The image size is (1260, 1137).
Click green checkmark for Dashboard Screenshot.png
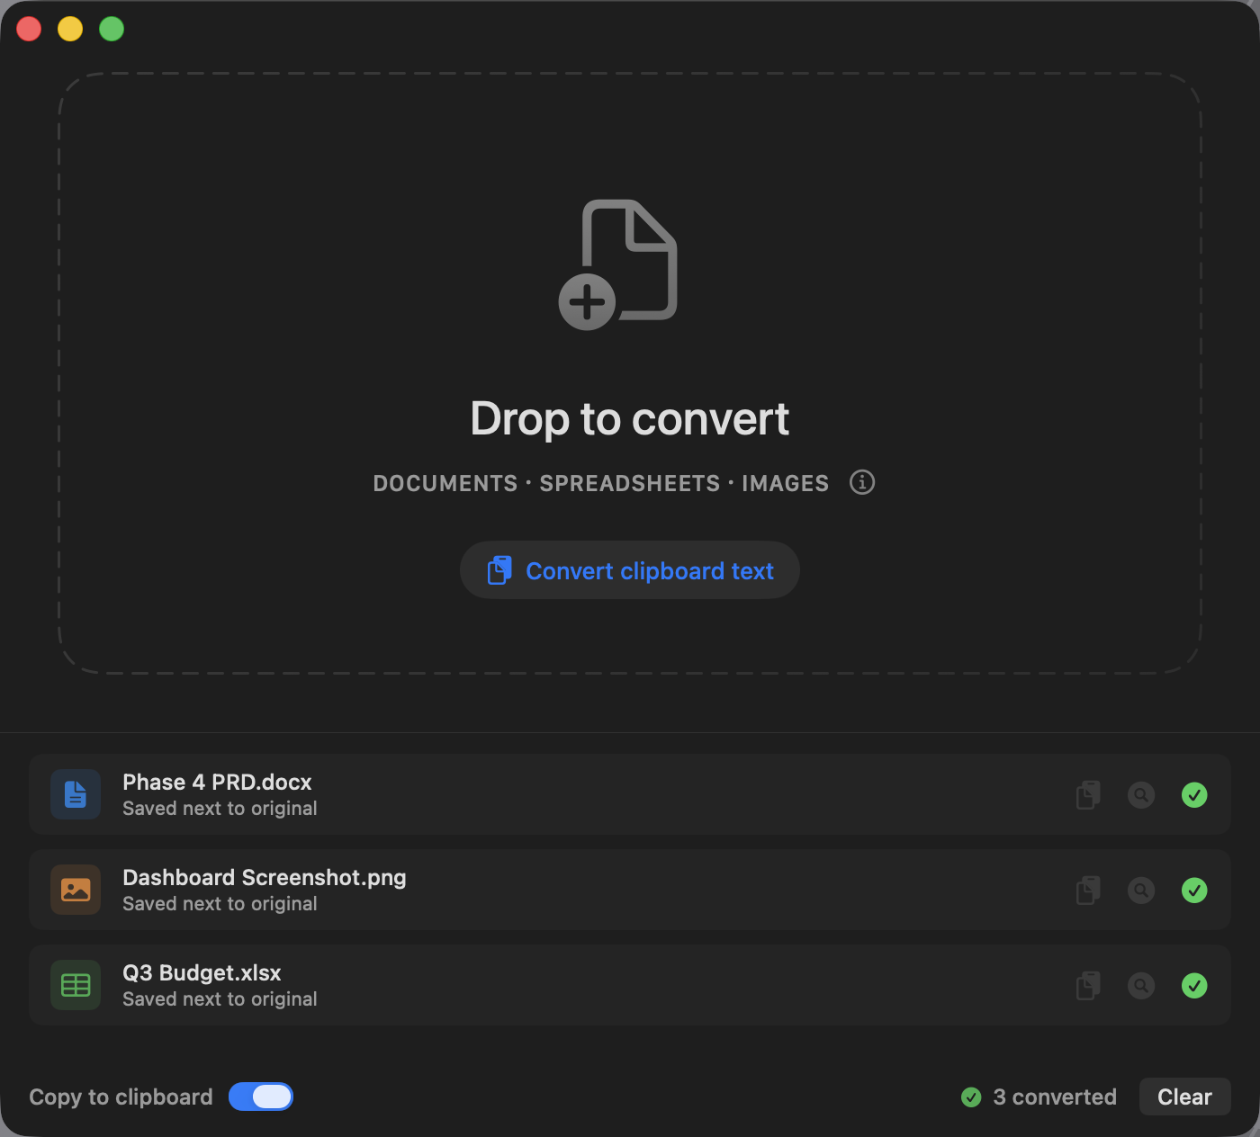coord(1194,891)
